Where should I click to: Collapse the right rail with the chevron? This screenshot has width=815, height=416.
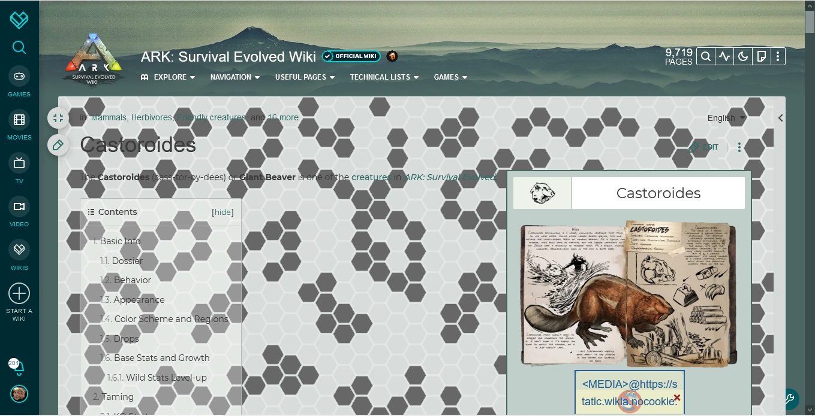pyautogui.click(x=780, y=118)
